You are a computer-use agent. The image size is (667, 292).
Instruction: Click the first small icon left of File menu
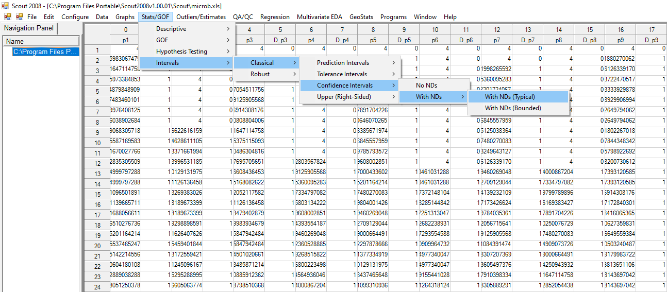coord(8,17)
